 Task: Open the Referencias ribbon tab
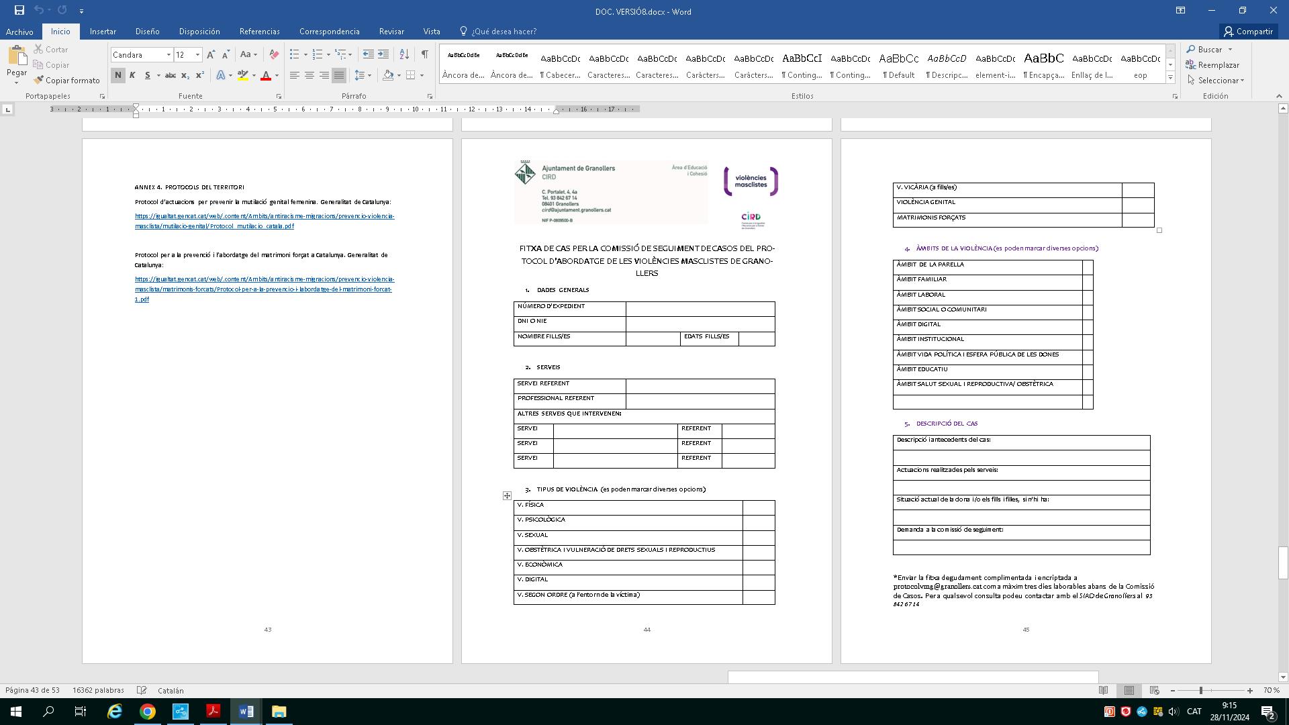click(259, 32)
